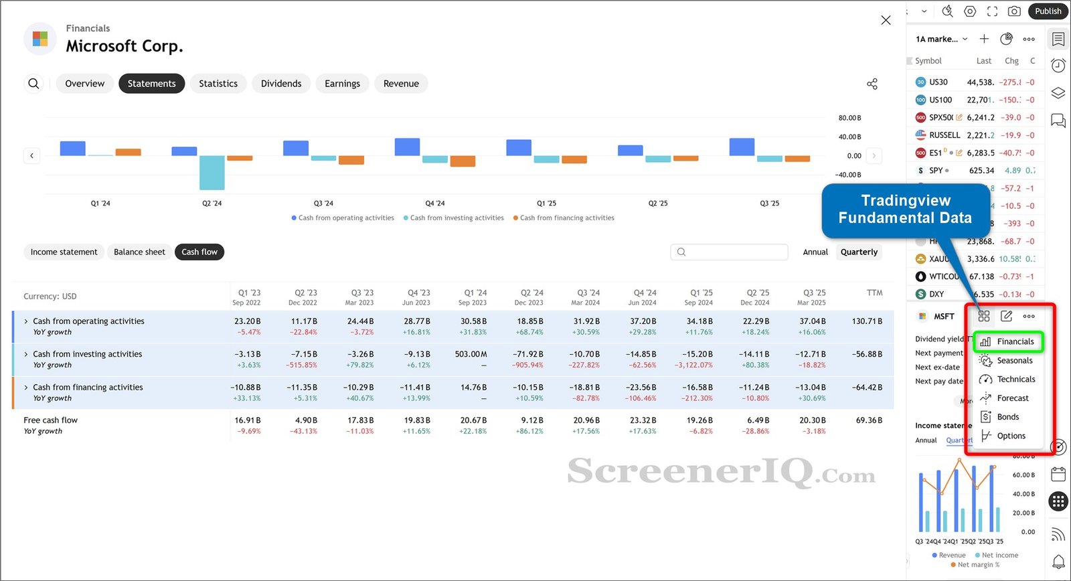Open the dropdown arrow left of quick search

click(x=924, y=11)
